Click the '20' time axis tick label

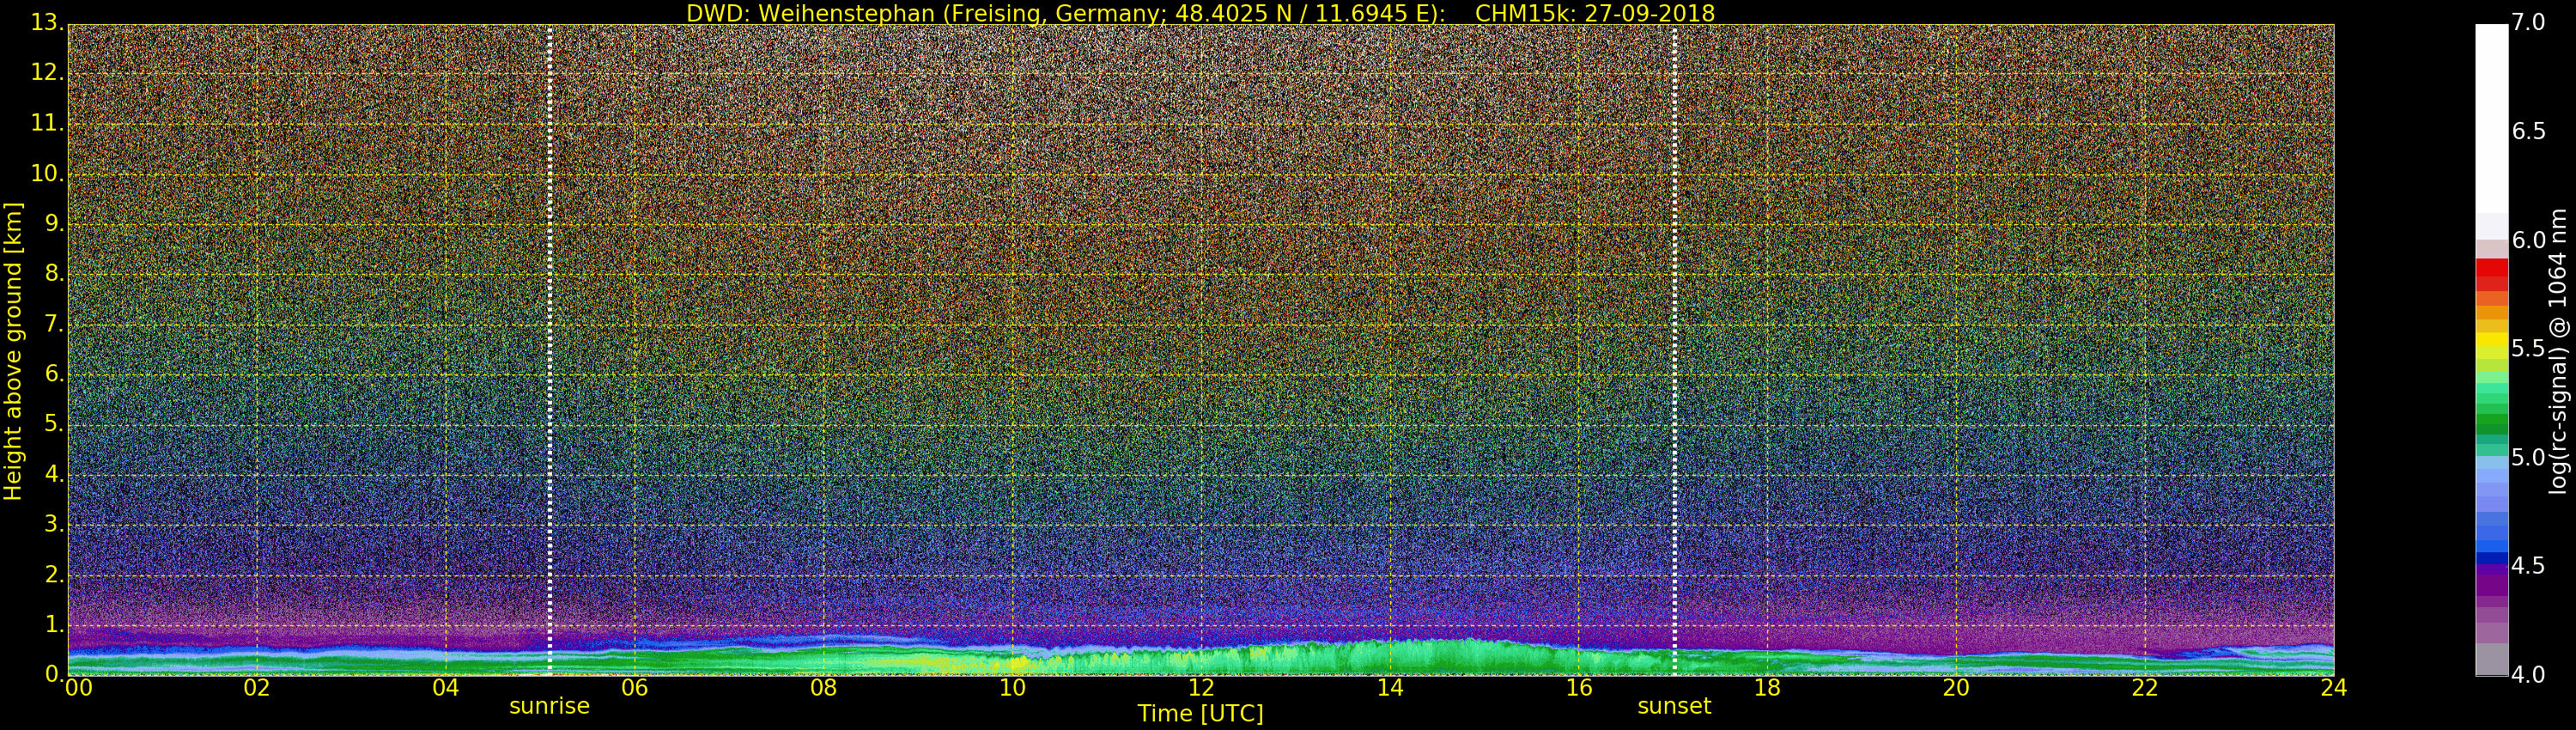coord(1956,688)
